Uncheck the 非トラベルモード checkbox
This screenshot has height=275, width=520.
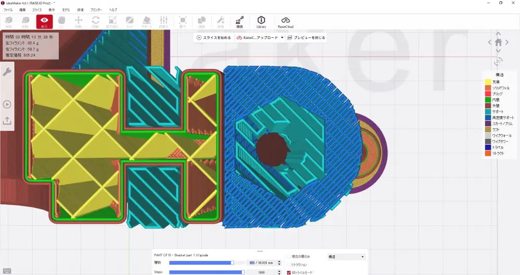pyautogui.click(x=289, y=272)
